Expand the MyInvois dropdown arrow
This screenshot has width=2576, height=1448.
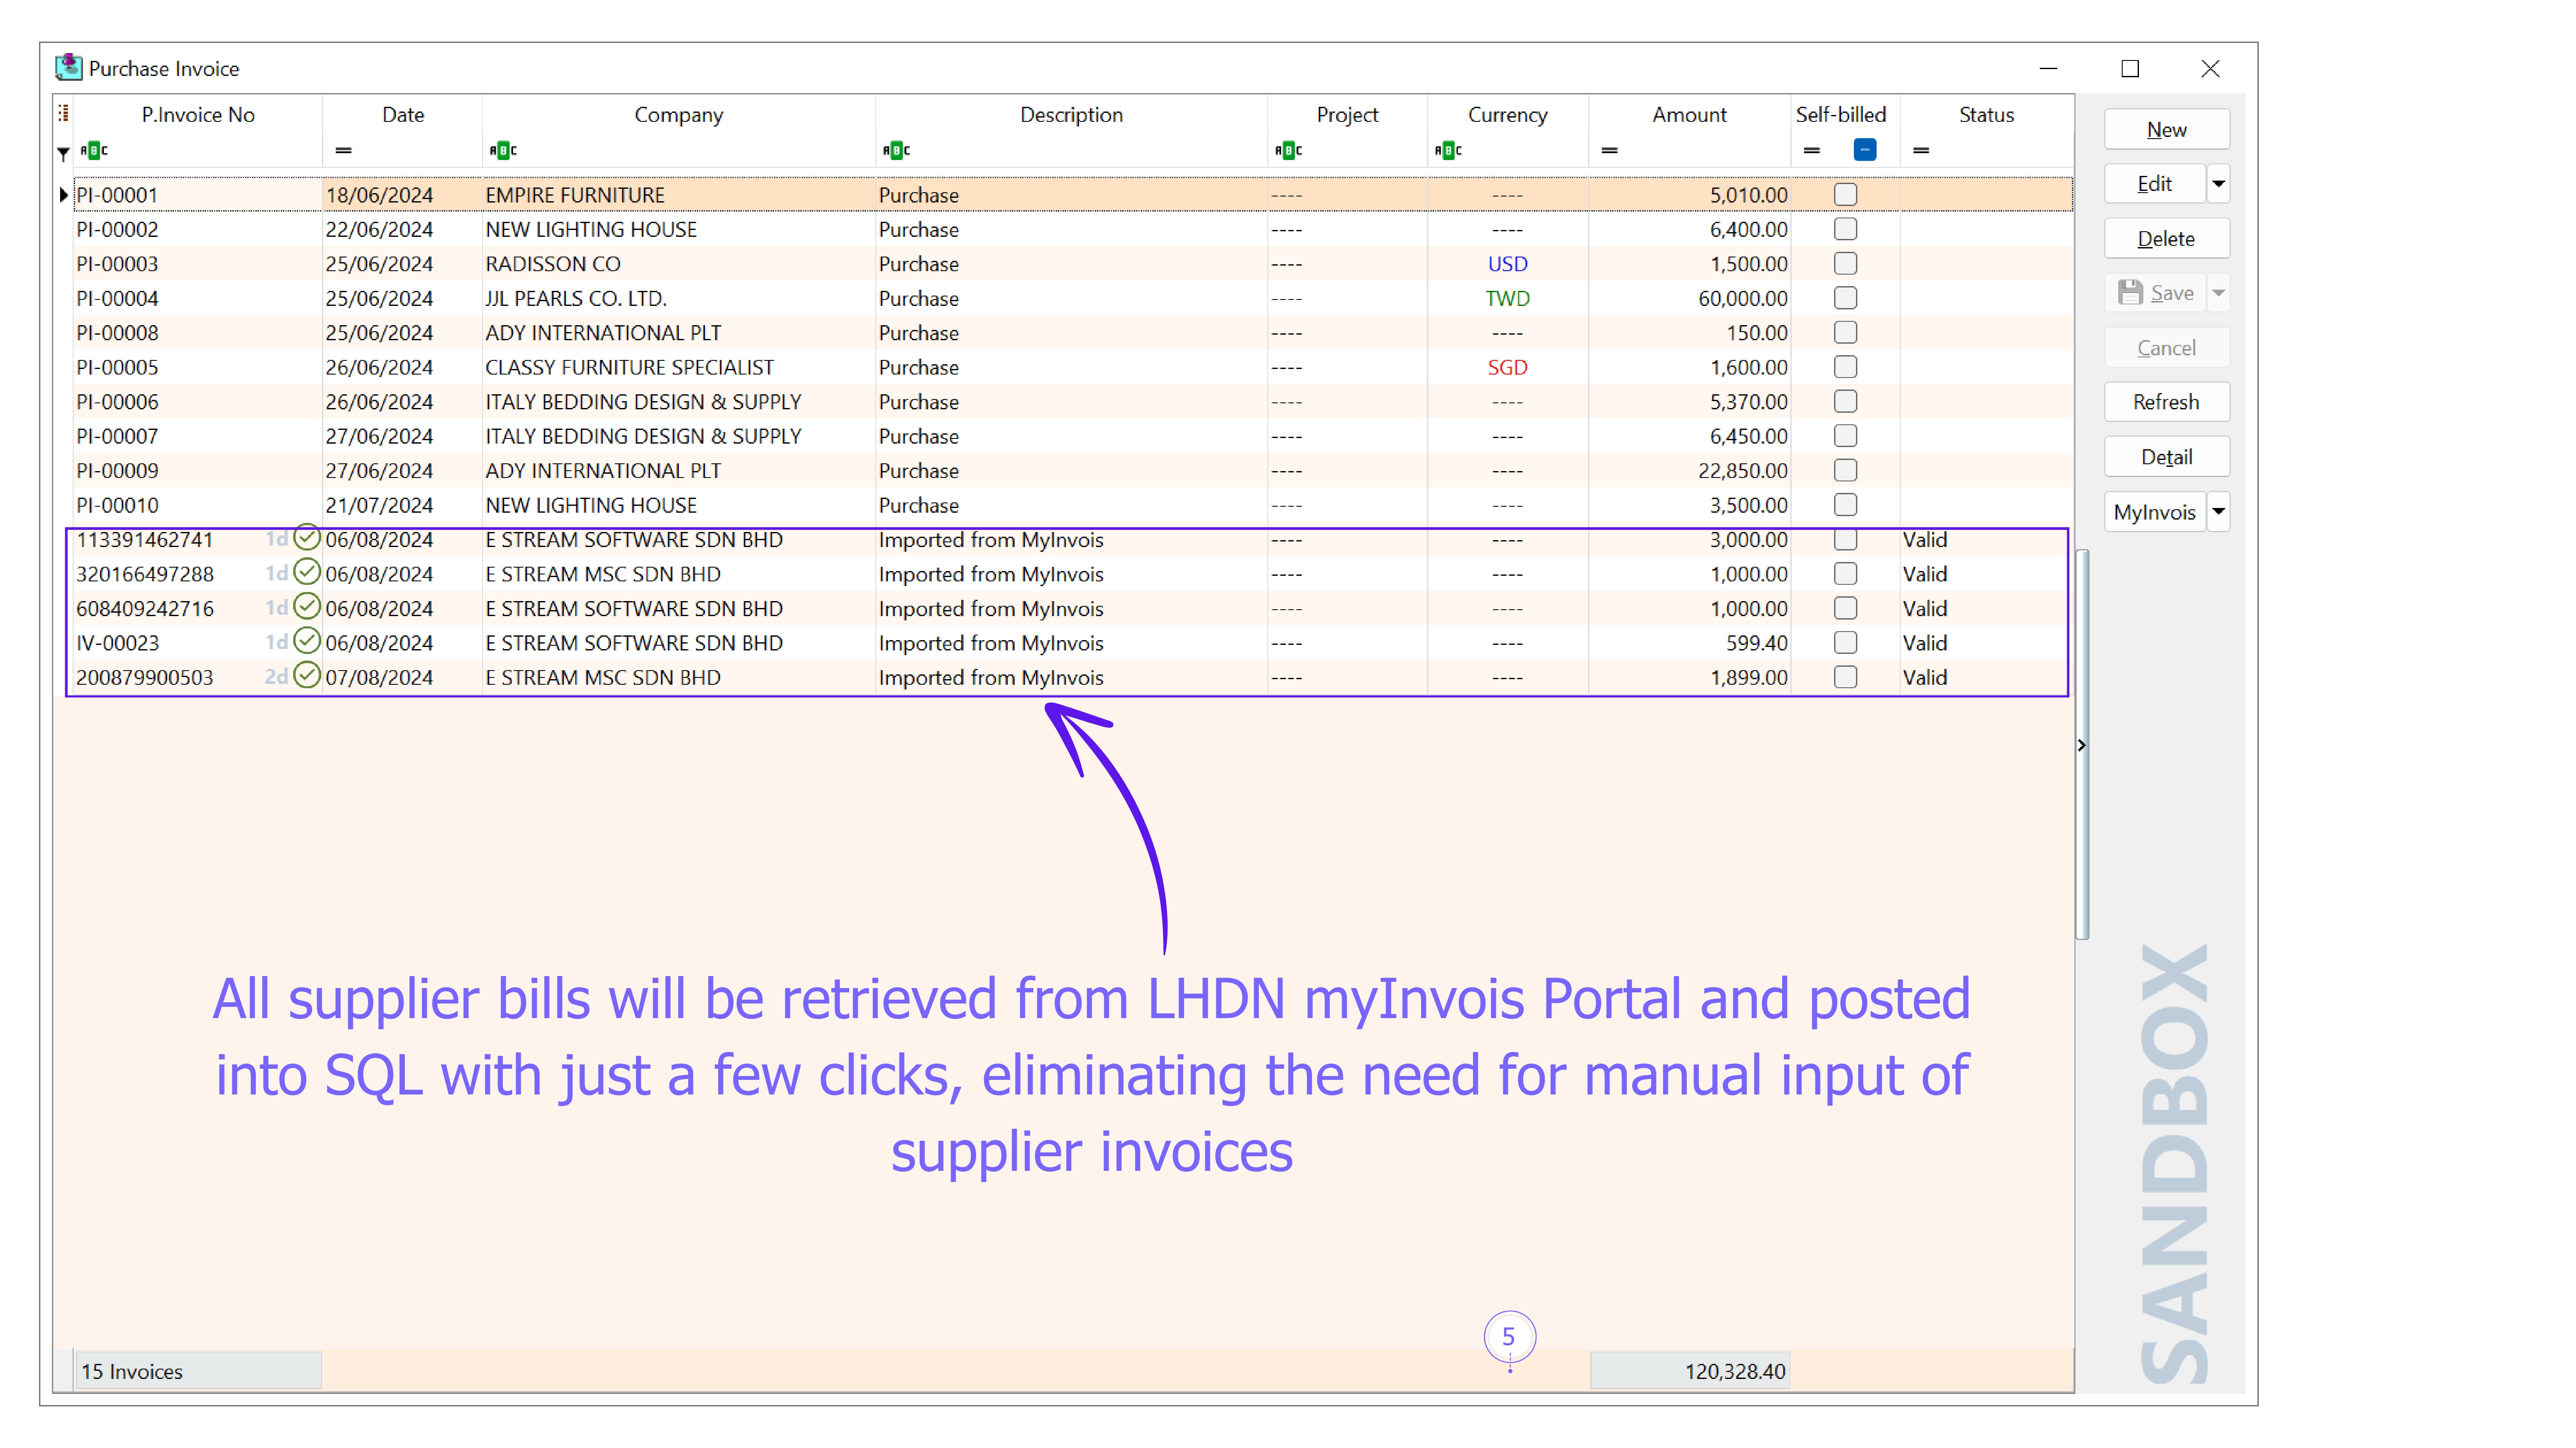pyautogui.click(x=2218, y=512)
